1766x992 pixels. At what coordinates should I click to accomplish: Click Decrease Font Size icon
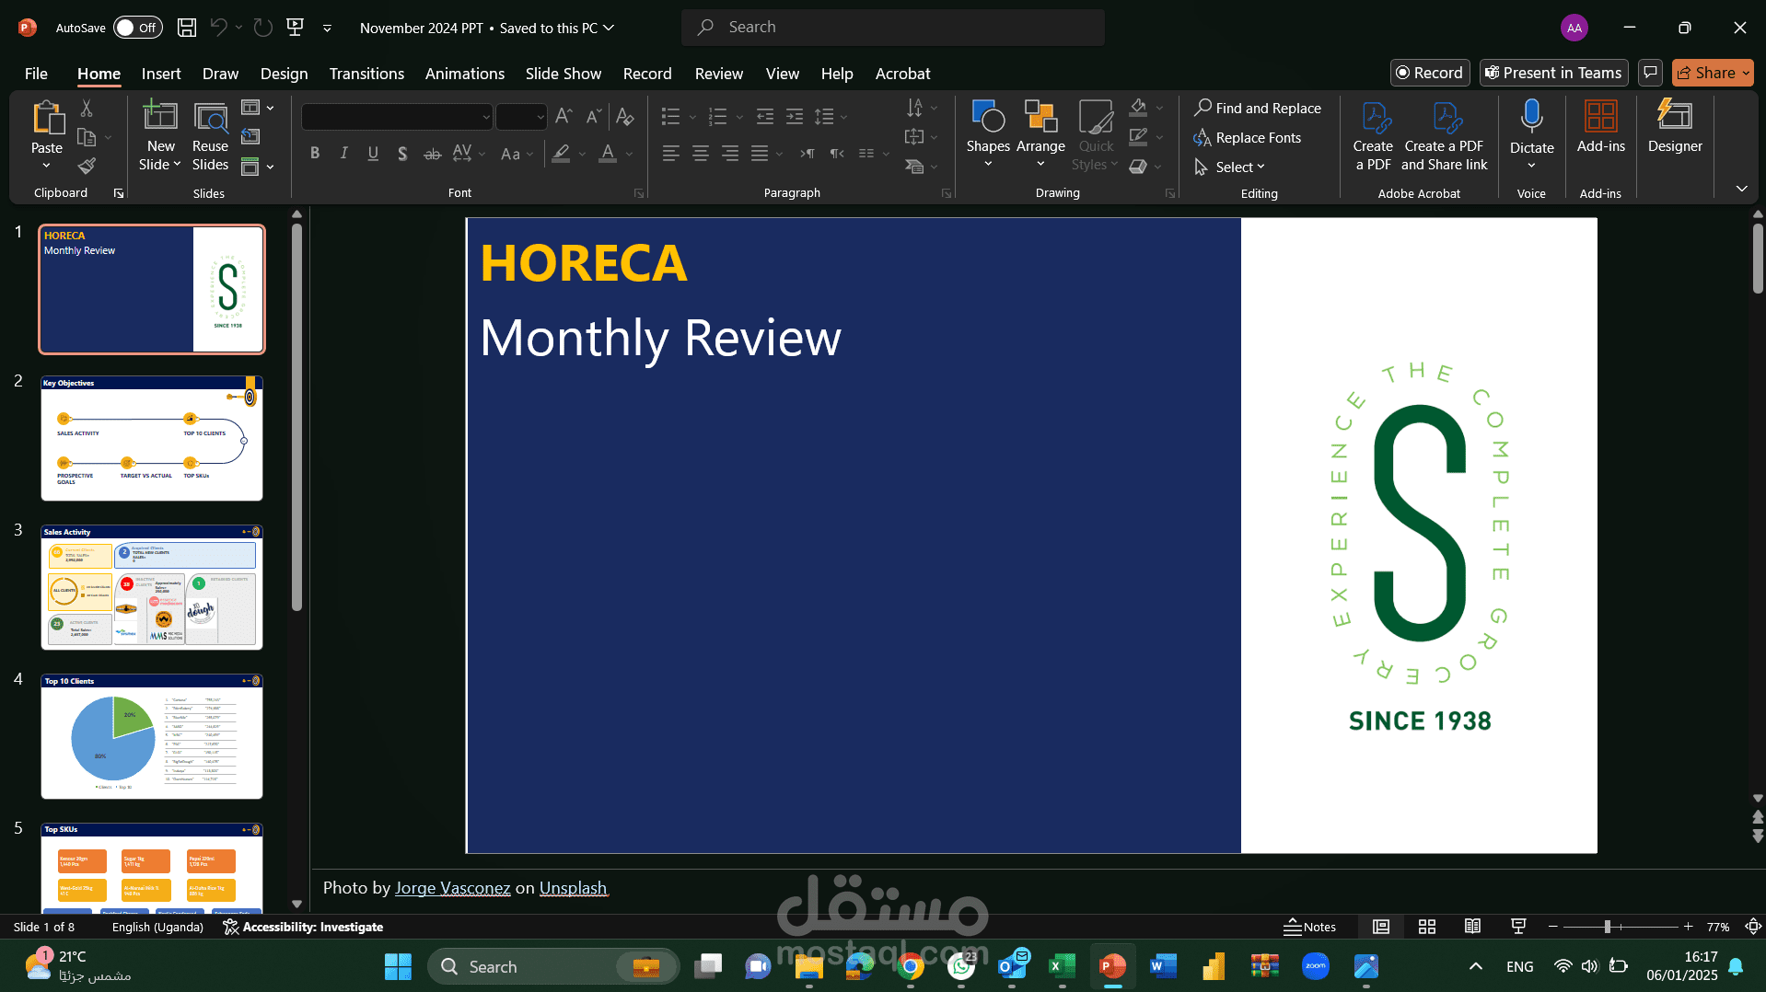coord(594,117)
